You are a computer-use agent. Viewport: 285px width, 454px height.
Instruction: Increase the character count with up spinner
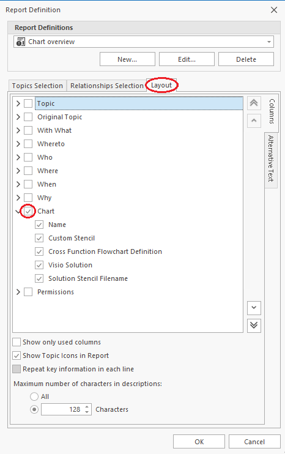click(x=87, y=407)
